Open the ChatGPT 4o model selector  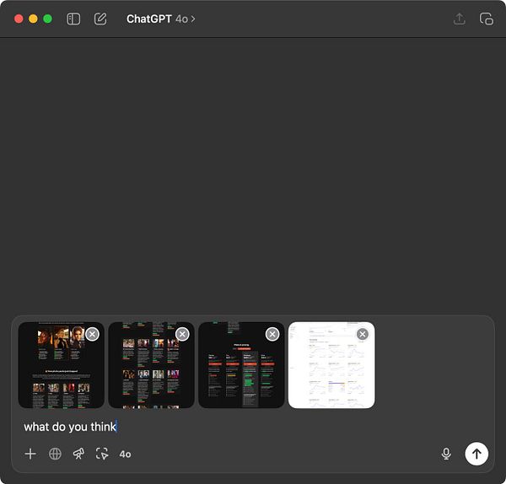click(161, 19)
